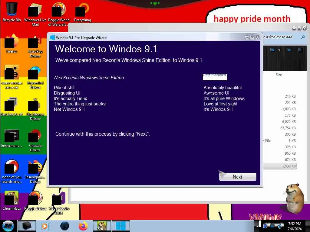Open the Endermanc... desktop shortcut
310x232 pixels.
pos(12,138)
